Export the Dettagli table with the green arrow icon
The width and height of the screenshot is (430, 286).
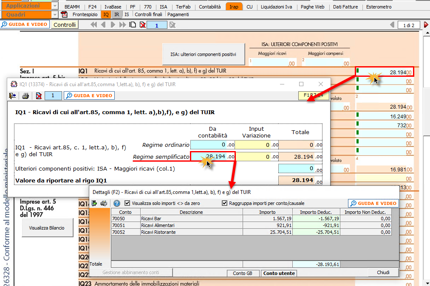coord(94,203)
